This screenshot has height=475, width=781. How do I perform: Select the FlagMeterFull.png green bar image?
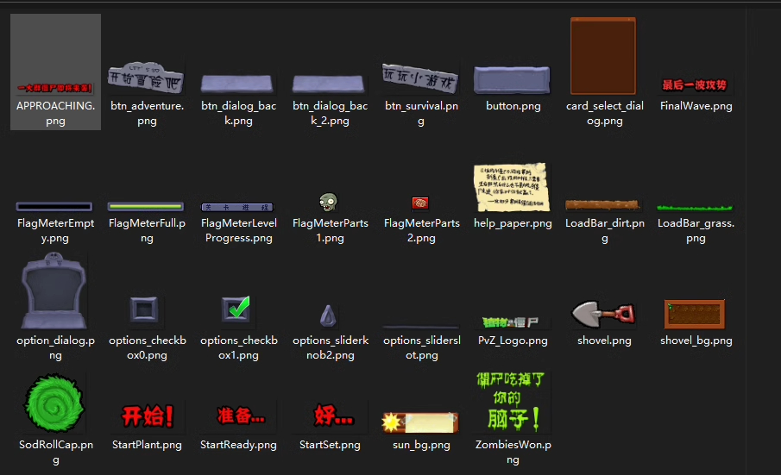click(x=146, y=206)
